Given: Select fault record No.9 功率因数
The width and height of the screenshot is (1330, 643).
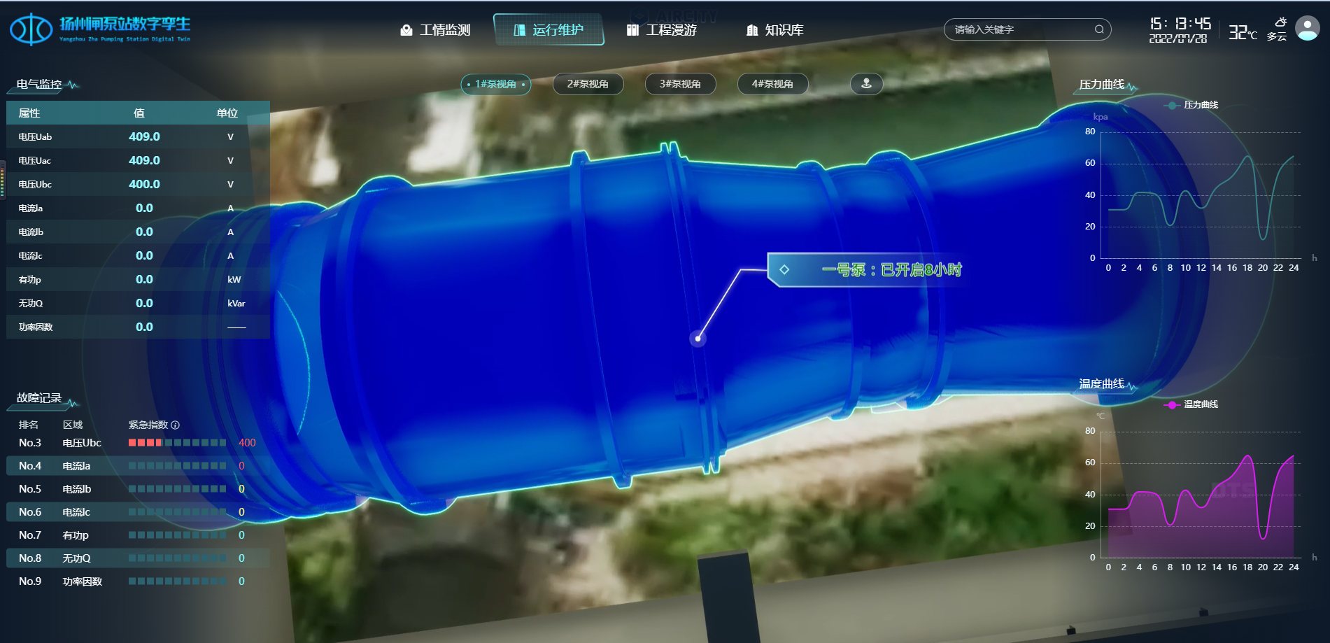Looking at the screenshot, I should tap(138, 581).
